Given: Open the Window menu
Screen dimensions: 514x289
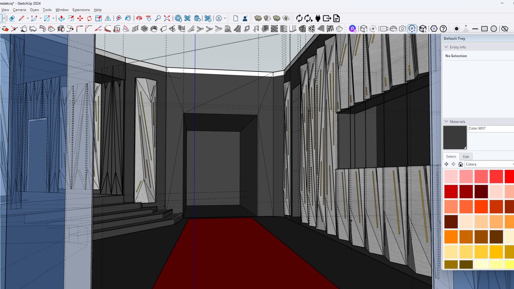Looking at the screenshot, I should 62,10.
